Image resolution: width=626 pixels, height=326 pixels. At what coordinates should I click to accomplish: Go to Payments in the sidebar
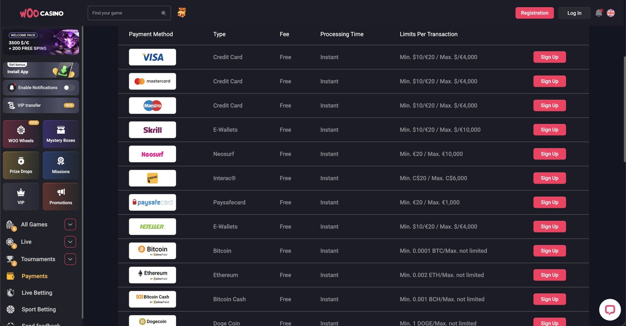point(34,276)
